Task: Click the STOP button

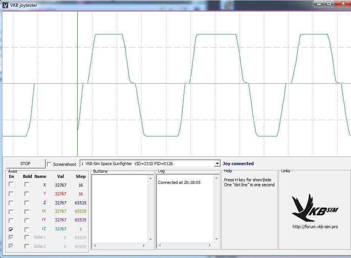Action: coord(26,164)
